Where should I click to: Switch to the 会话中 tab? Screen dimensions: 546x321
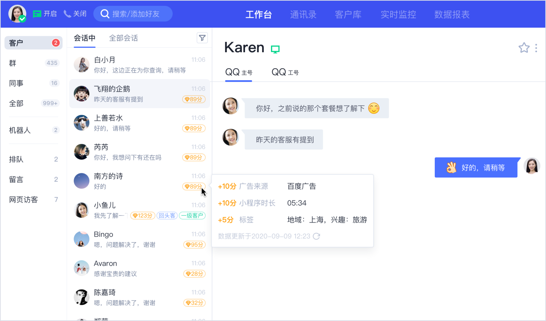85,38
